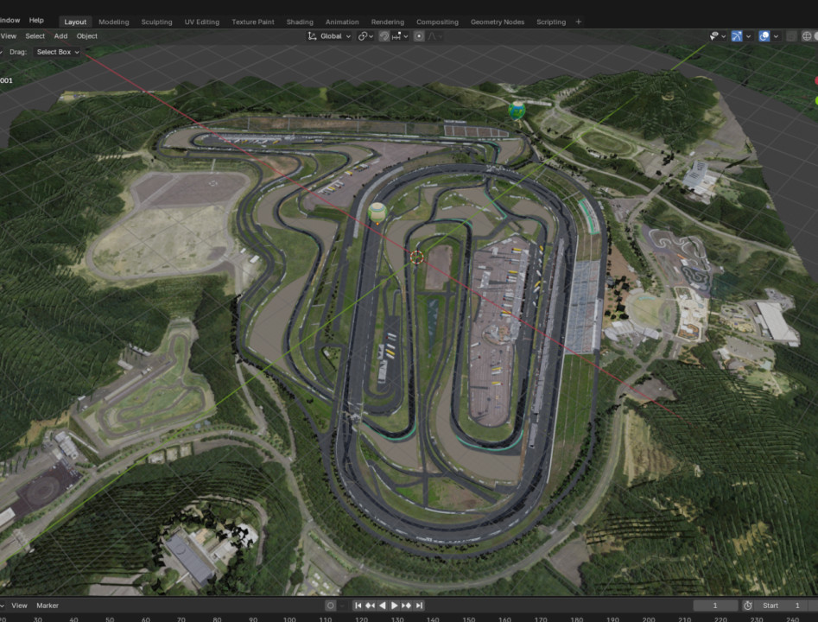Screen dimensions: 818x622
Task: Select the balloon object near the grandstand
Action: [x=517, y=111]
